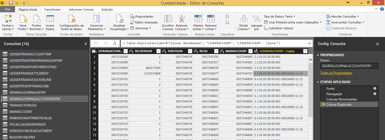Click the save icon in title bar
385x140 pixels.
tap(11, 3)
